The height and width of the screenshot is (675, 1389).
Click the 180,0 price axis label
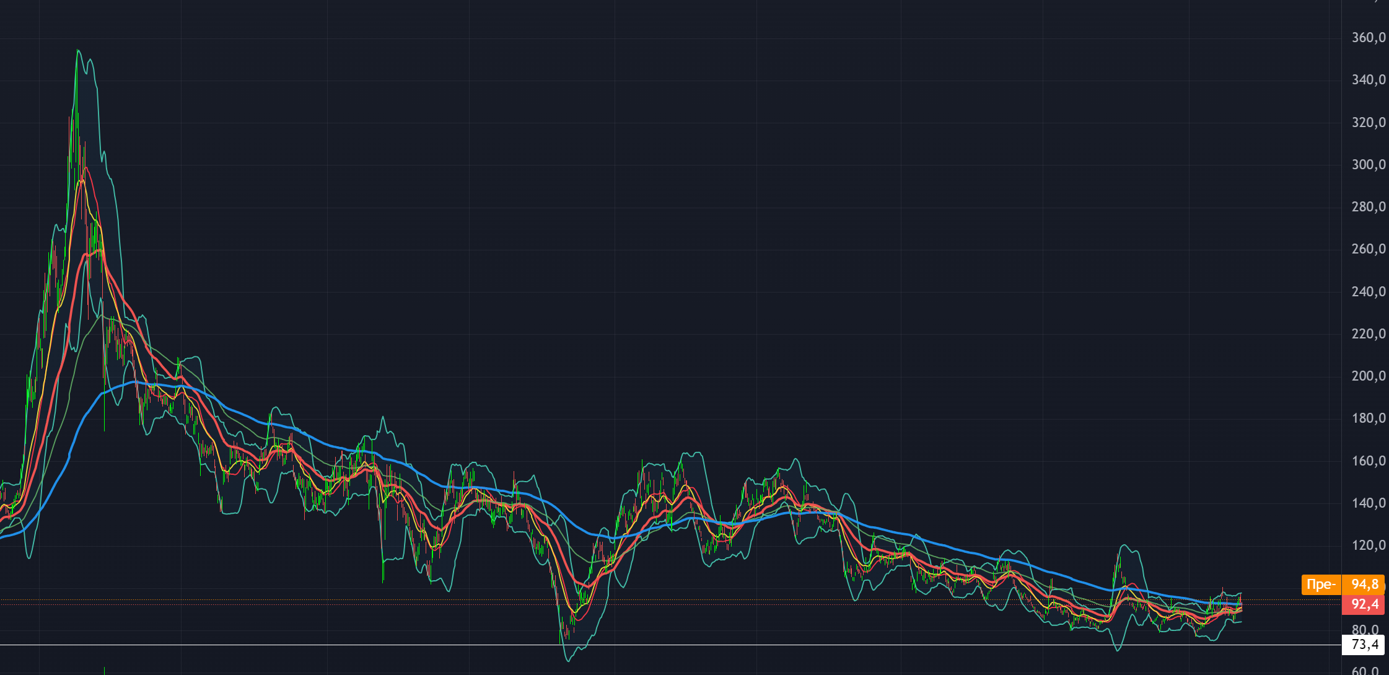(x=1369, y=418)
